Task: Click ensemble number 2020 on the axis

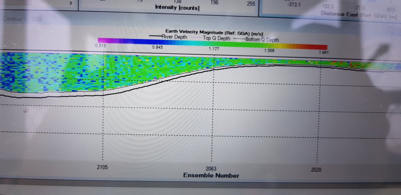Action: tap(316, 170)
